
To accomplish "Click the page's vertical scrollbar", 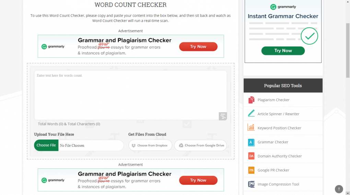I will click(x=347, y=51).
